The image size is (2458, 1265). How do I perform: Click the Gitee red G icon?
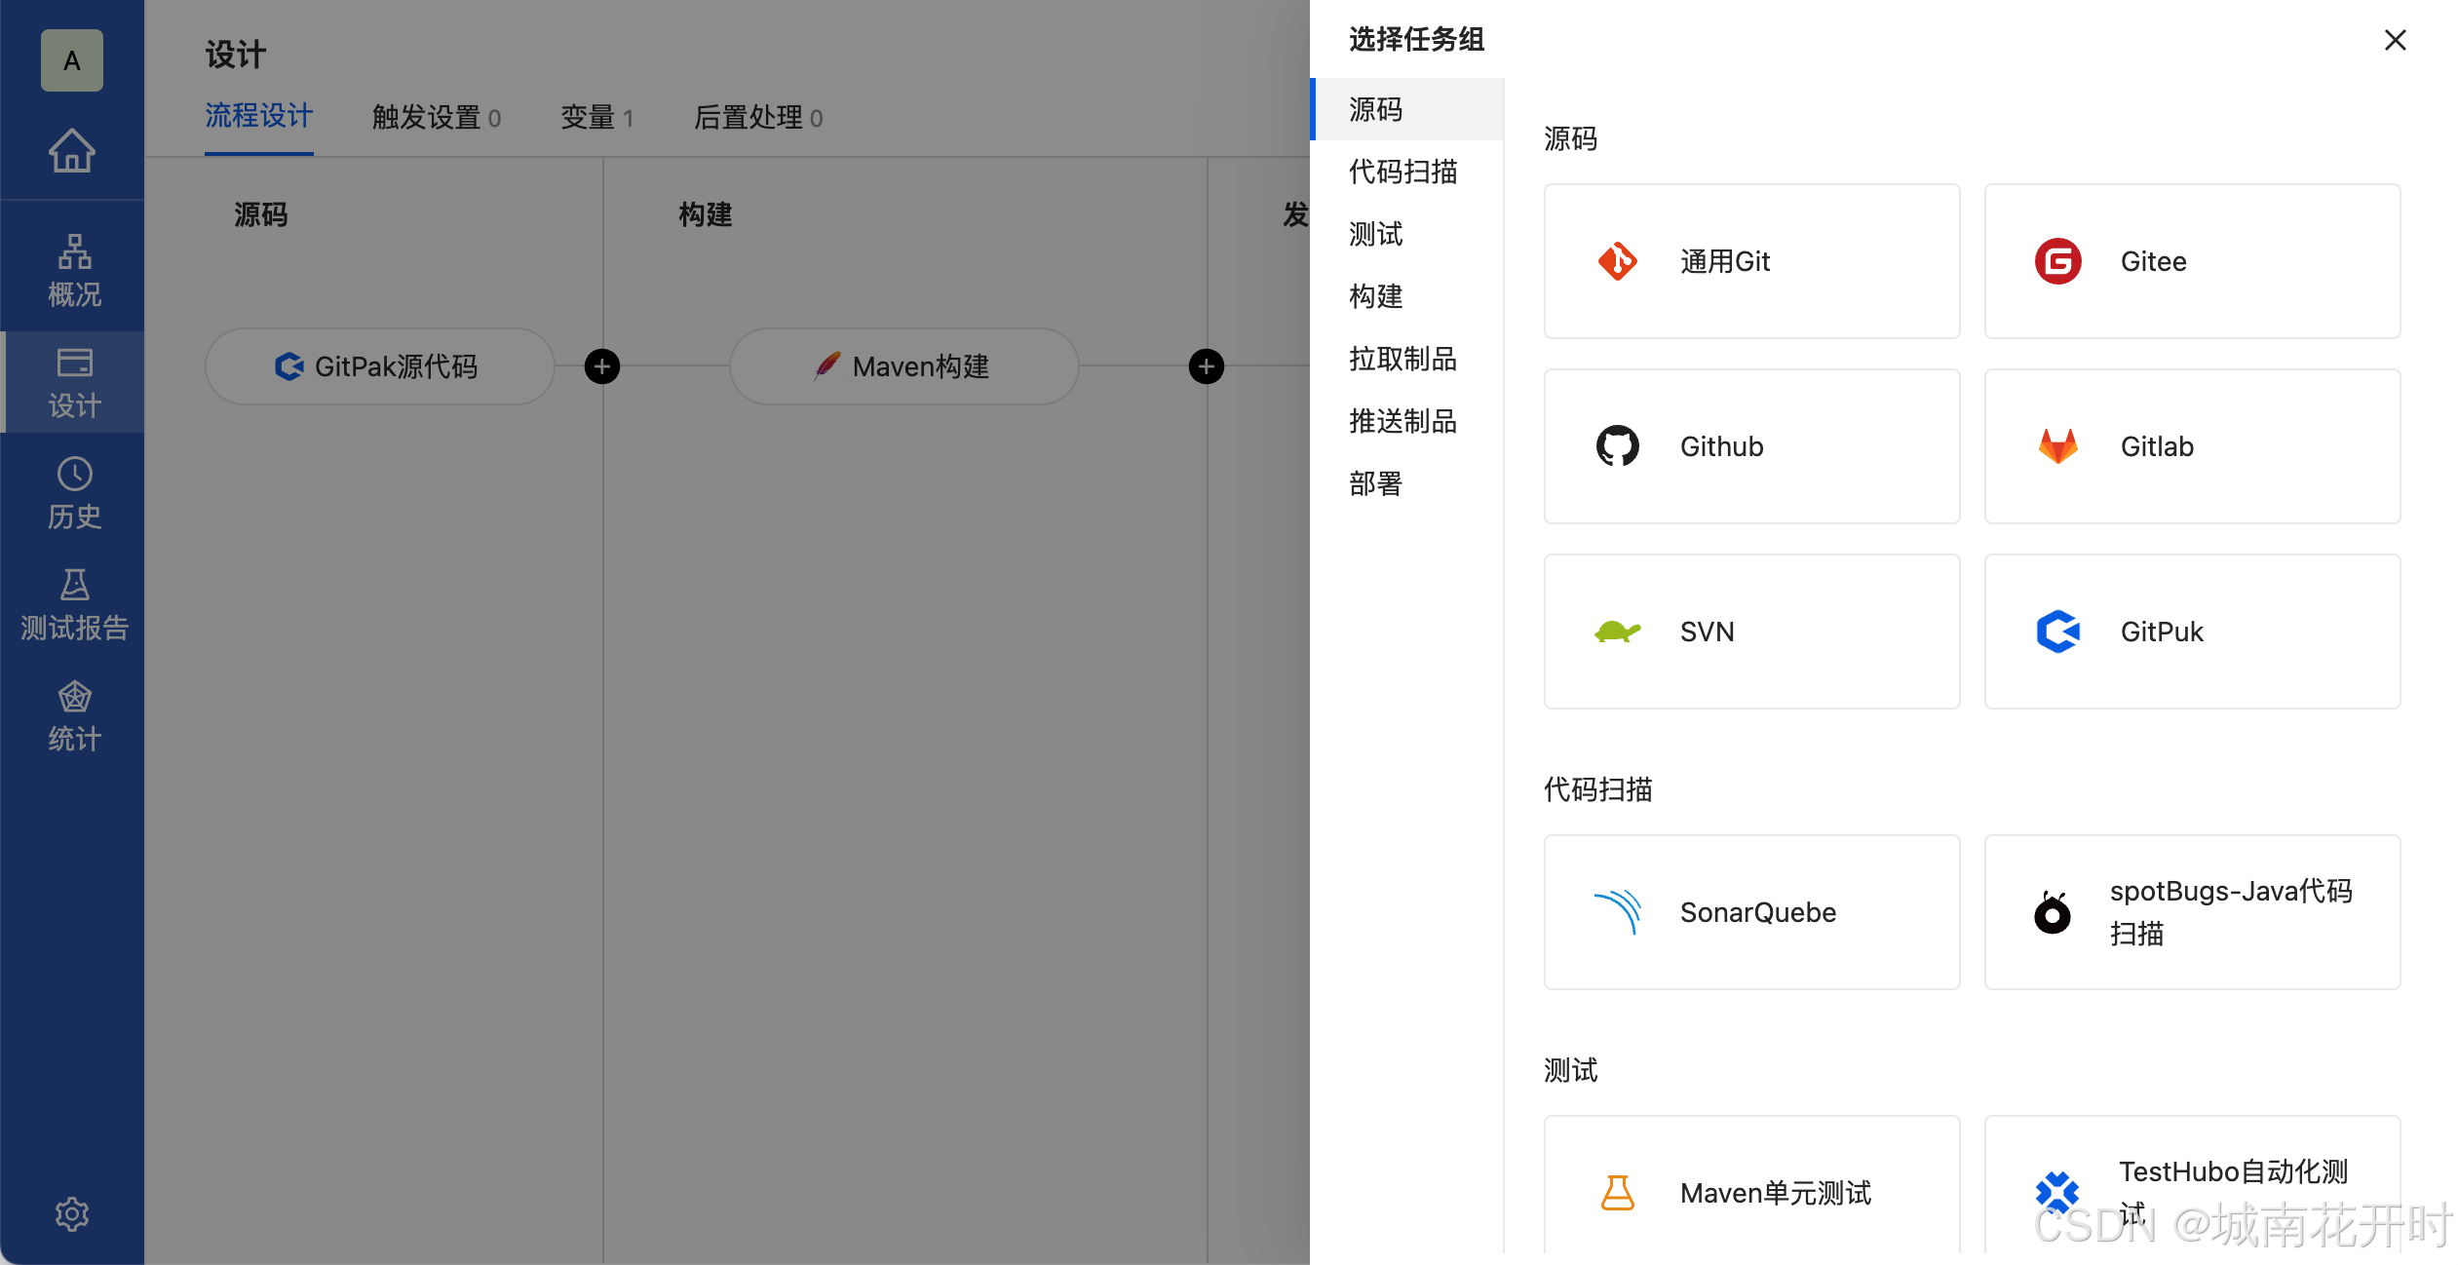click(2058, 261)
